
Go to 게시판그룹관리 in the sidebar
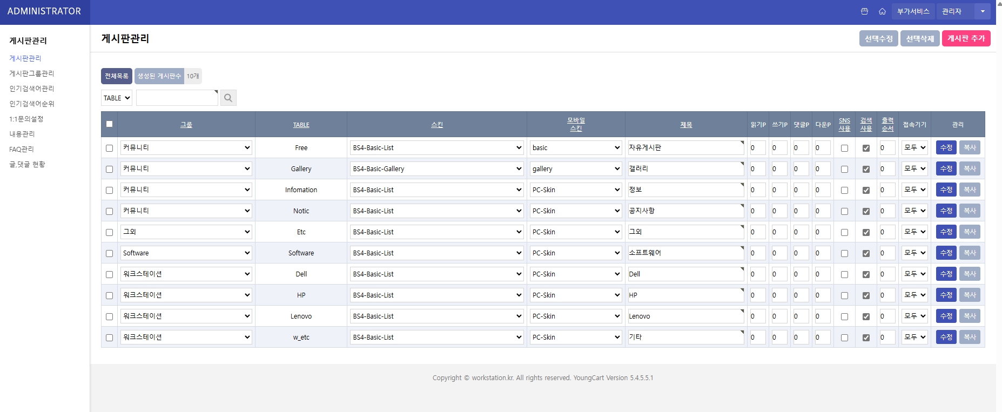32,73
